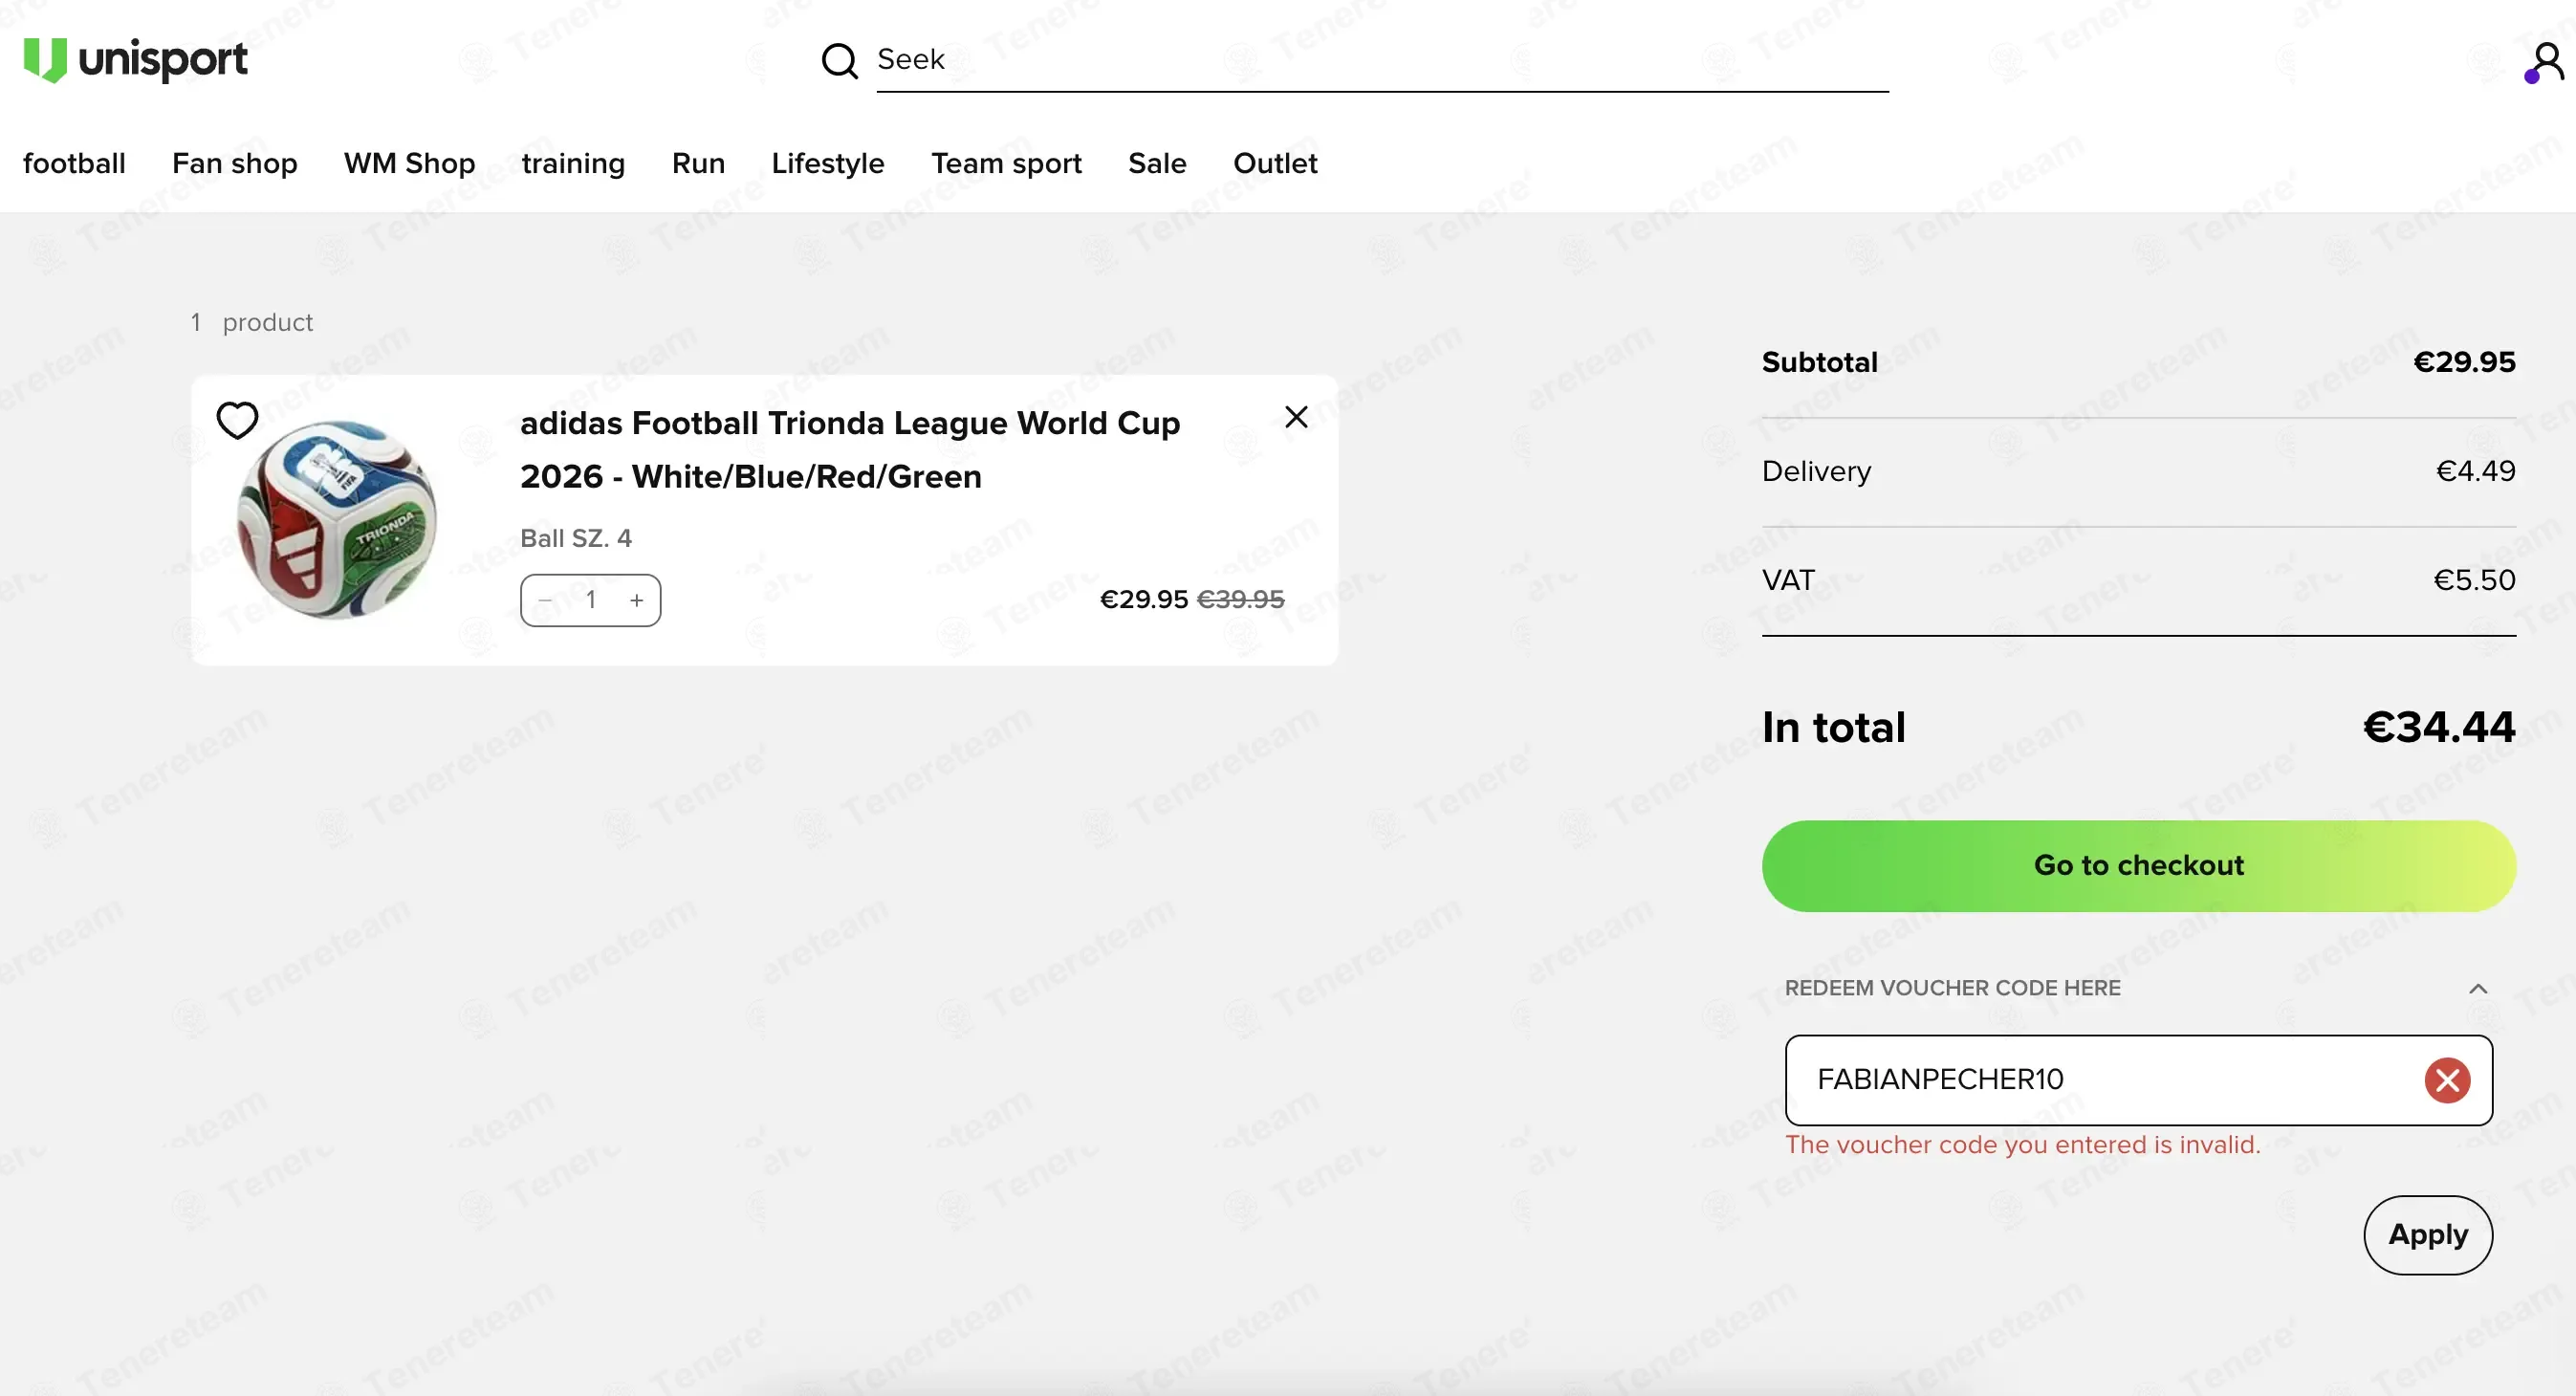Screen dimensions: 2576x1396
Task: Collapse the redeem voucher code section
Action: pyautogui.click(x=2477, y=988)
